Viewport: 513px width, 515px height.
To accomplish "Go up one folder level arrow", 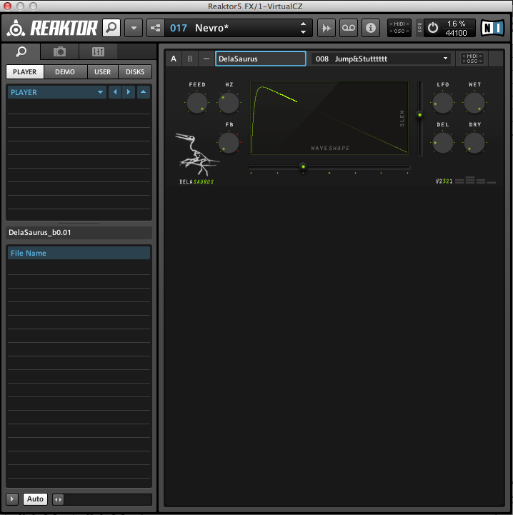I will pos(144,92).
